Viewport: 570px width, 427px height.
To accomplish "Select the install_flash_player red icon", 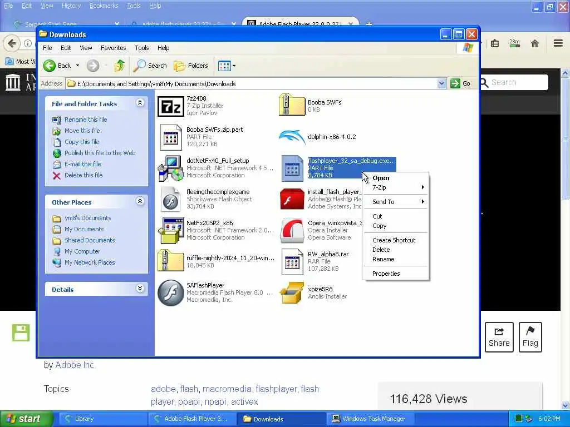I will click(292, 200).
